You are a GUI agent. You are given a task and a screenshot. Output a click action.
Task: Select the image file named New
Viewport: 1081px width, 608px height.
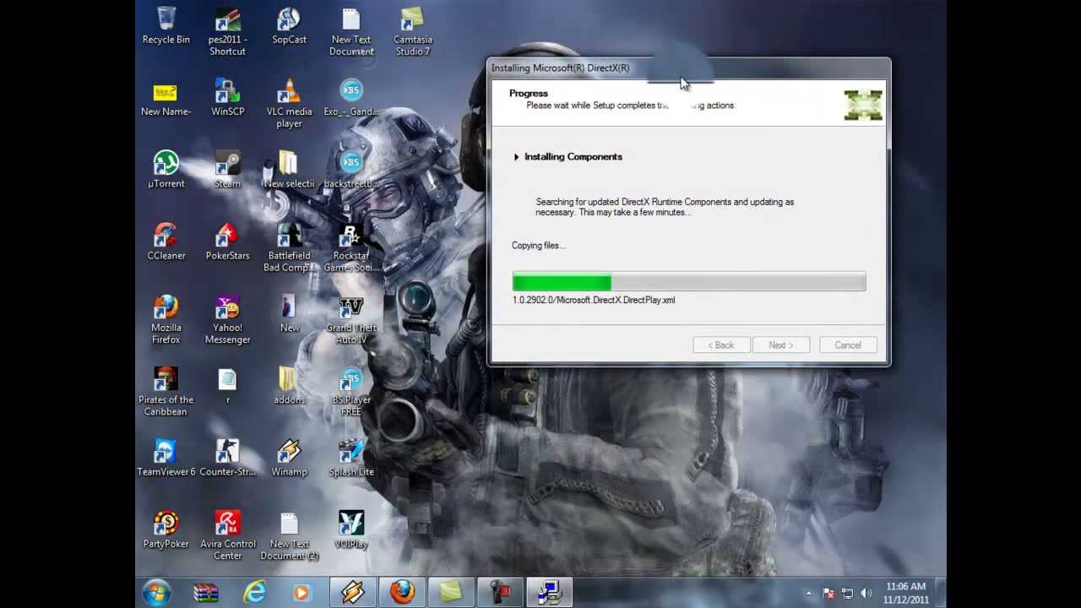tap(289, 314)
